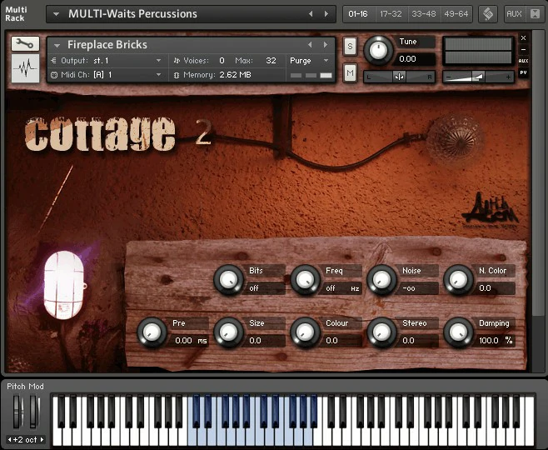
Task: Click the Fireplace Bricks instrument name
Action: 107,45
